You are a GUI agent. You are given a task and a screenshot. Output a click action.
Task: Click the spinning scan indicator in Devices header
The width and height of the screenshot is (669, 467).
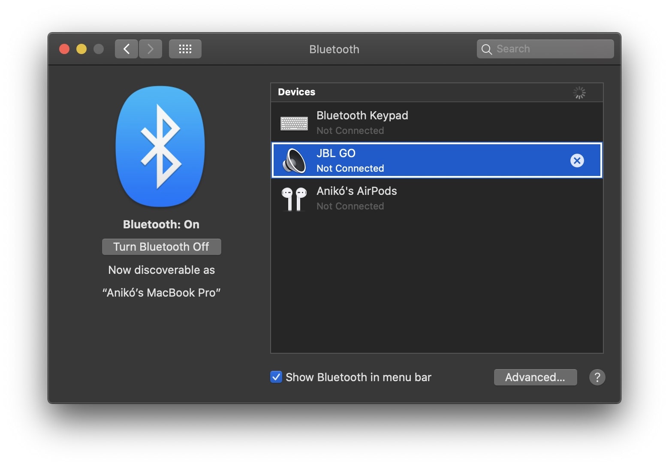click(x=579, y=92)
